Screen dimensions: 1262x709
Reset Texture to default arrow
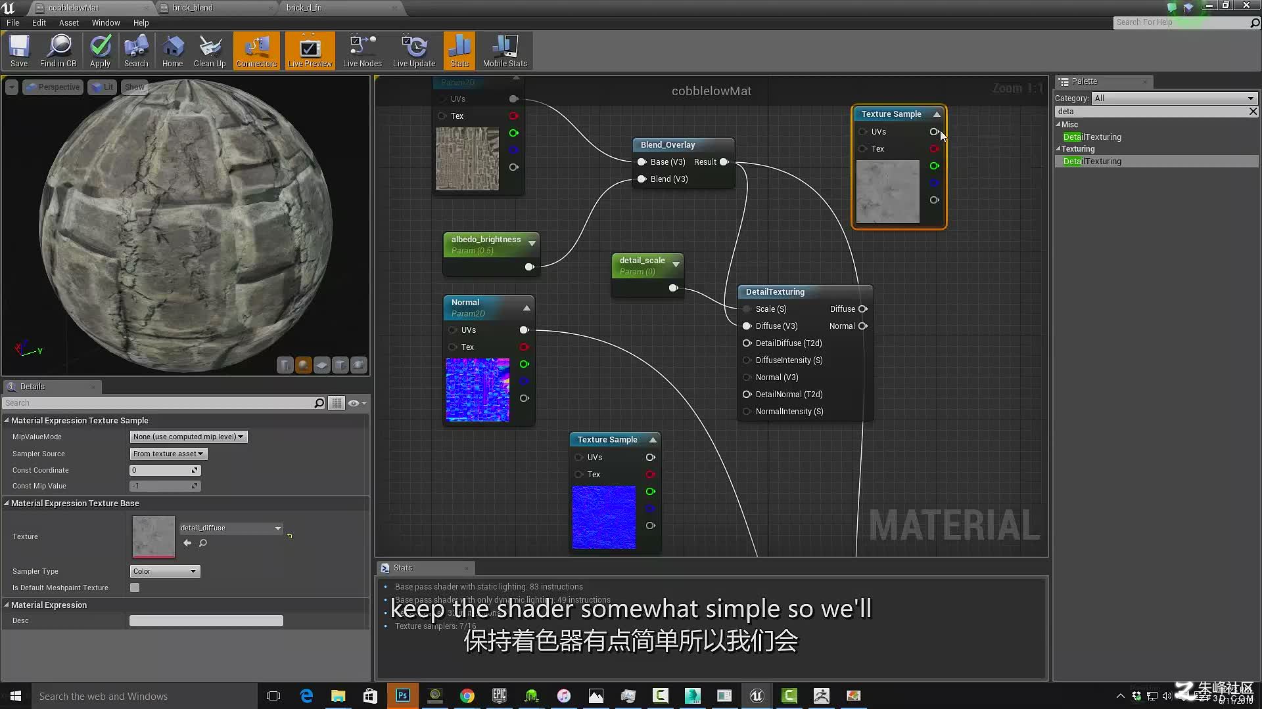(x=289, y=536)
